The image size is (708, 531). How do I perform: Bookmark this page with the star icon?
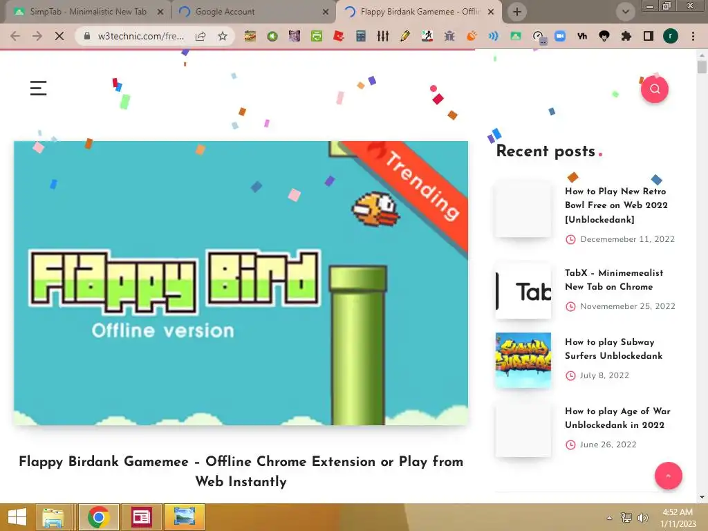click(x=222, y=36)
